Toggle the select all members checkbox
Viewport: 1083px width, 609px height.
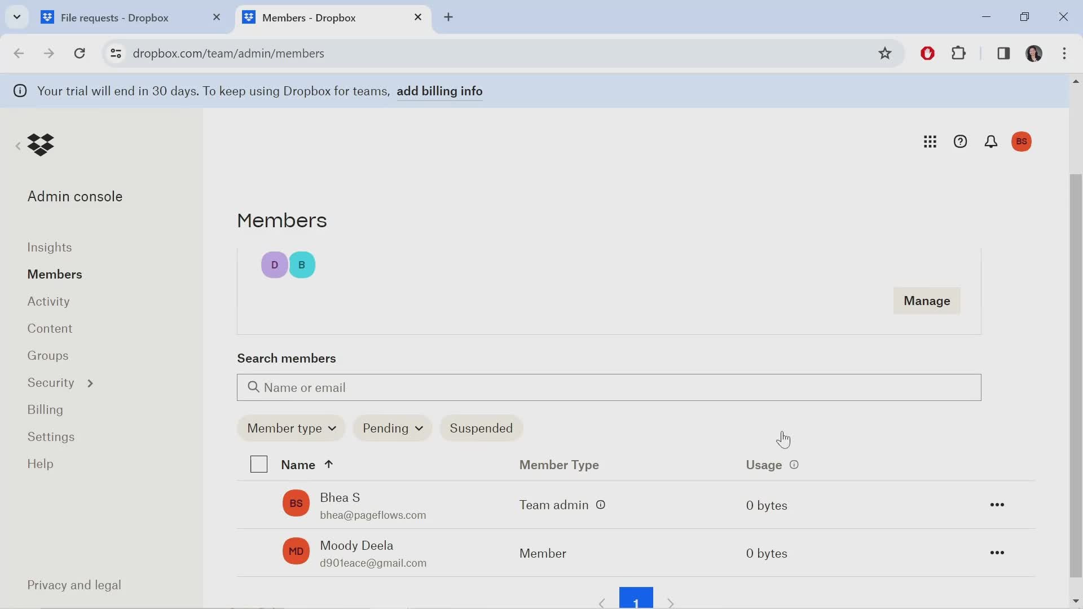[259, 465]
